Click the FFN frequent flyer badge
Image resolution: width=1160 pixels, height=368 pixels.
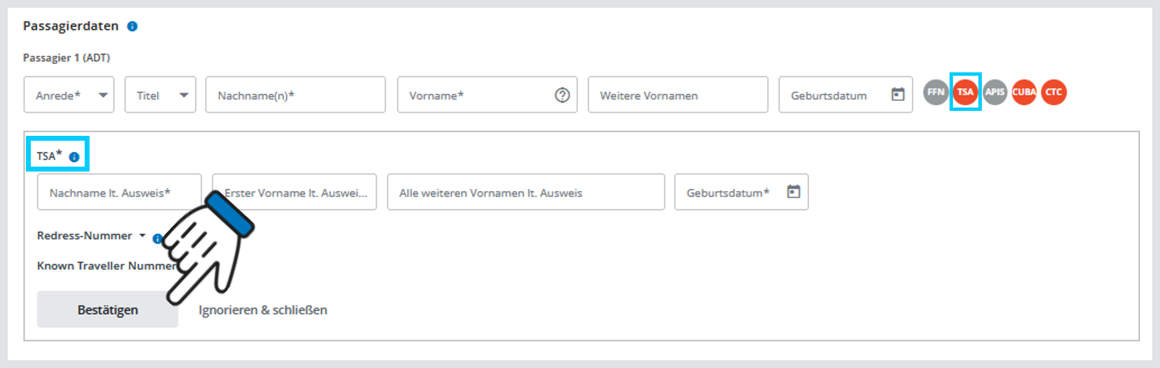(x=935, y=92)
